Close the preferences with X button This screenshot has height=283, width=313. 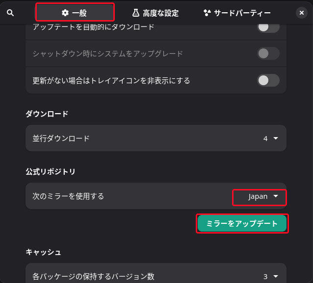(302, 13)
